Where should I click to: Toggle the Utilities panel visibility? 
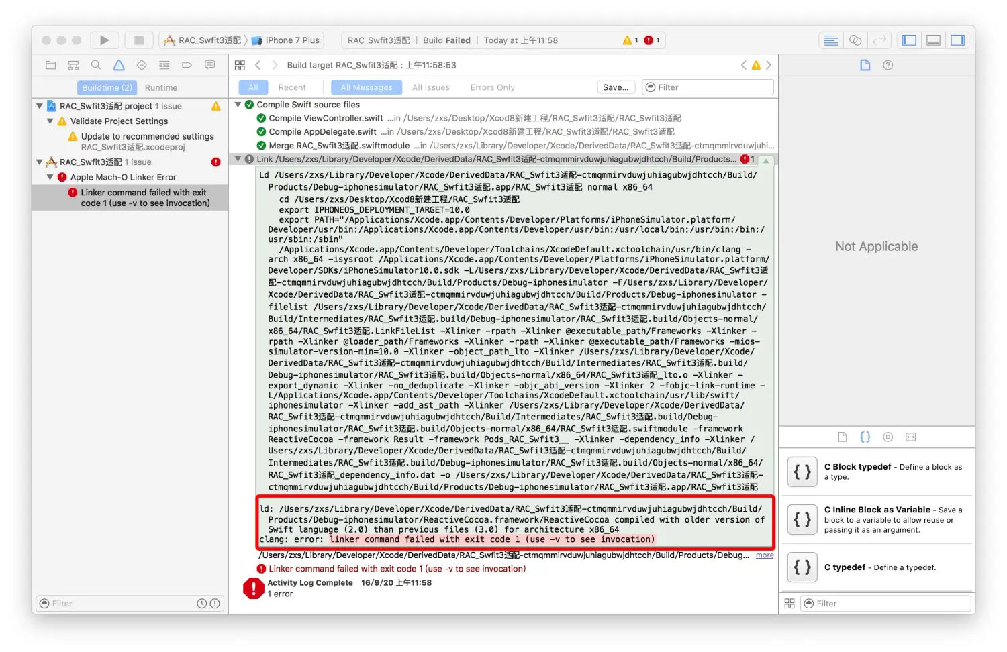click(957, 40)
